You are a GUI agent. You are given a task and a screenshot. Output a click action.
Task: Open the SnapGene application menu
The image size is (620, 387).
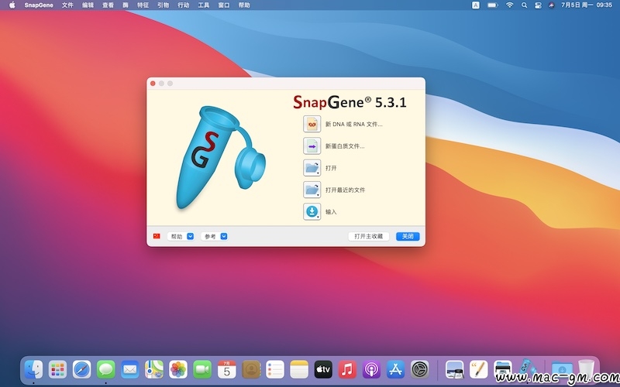pos(39,5)
